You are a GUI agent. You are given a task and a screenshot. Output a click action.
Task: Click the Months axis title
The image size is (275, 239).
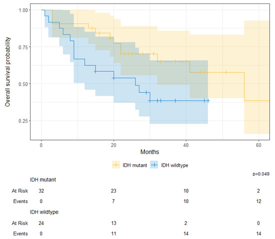click(149, 152)
